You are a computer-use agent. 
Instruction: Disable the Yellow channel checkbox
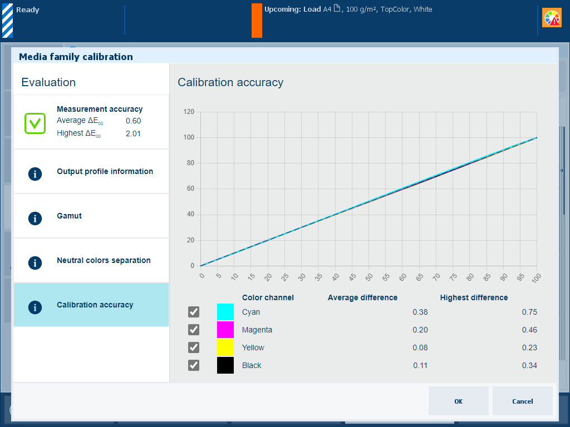194,347
